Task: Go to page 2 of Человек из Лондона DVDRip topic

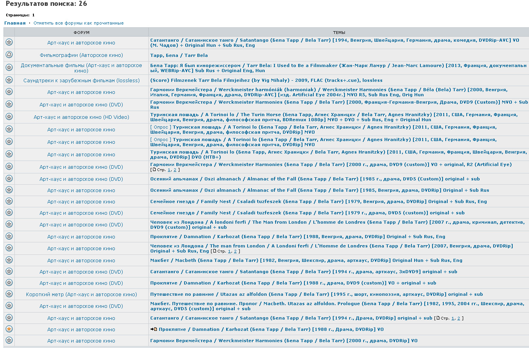Action: (x=235, y=251)
